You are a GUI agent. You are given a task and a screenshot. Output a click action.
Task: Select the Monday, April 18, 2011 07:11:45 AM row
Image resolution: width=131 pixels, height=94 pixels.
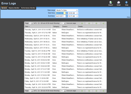tap(65, 72)
